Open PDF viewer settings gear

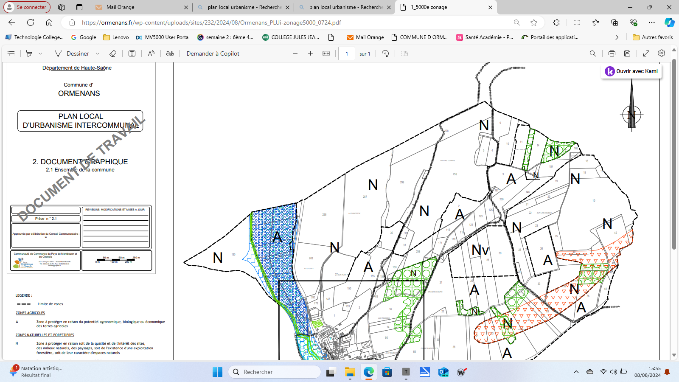(662, 53)
